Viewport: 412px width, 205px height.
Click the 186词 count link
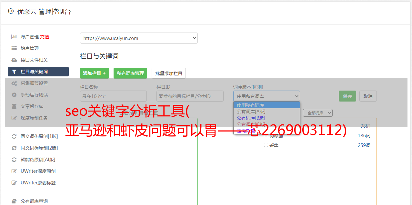pos(364,136)
